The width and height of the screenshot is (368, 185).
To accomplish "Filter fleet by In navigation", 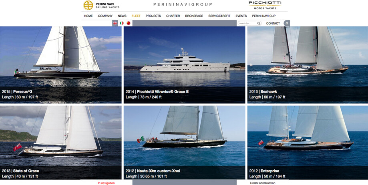I will [x=107, y=183].
